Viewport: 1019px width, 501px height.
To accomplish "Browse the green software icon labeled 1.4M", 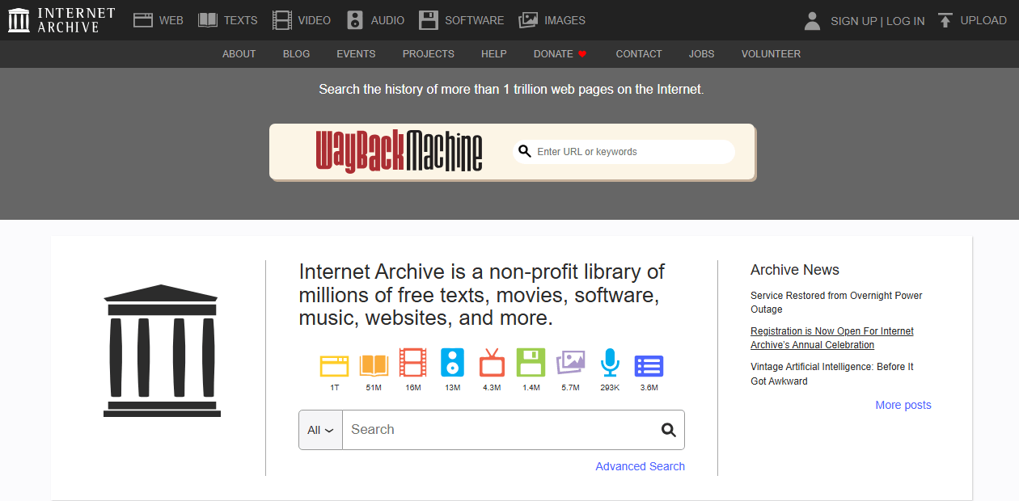I will coord(531,363).
